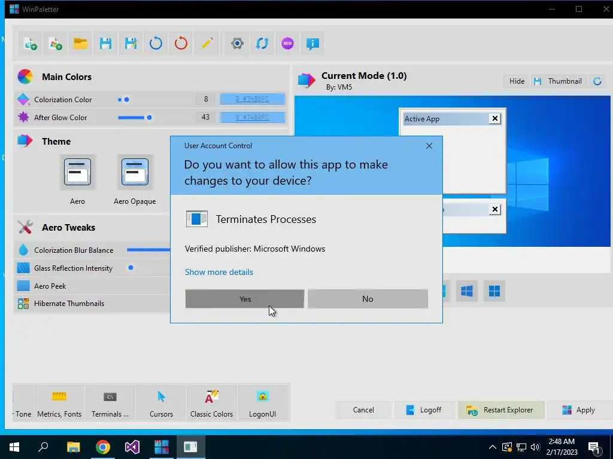Click the Colorization Blur Balance slider
Viewport: 613px width, 459px height.
click(x=148, y=250)
